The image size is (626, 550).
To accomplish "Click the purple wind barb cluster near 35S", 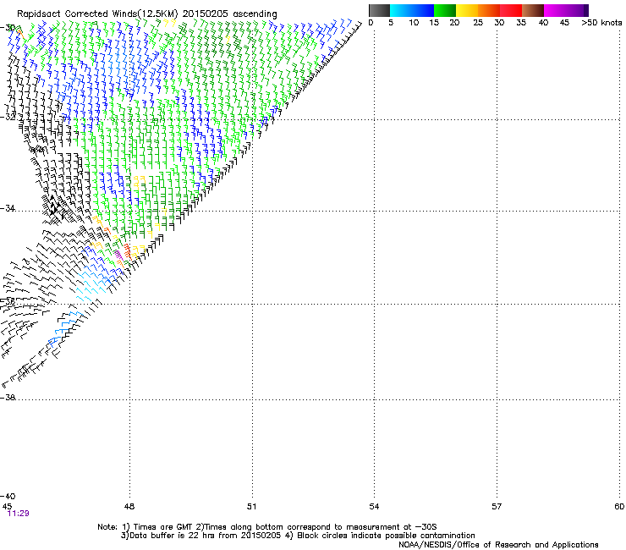I will pyautogui.click(x=118, y=254).
